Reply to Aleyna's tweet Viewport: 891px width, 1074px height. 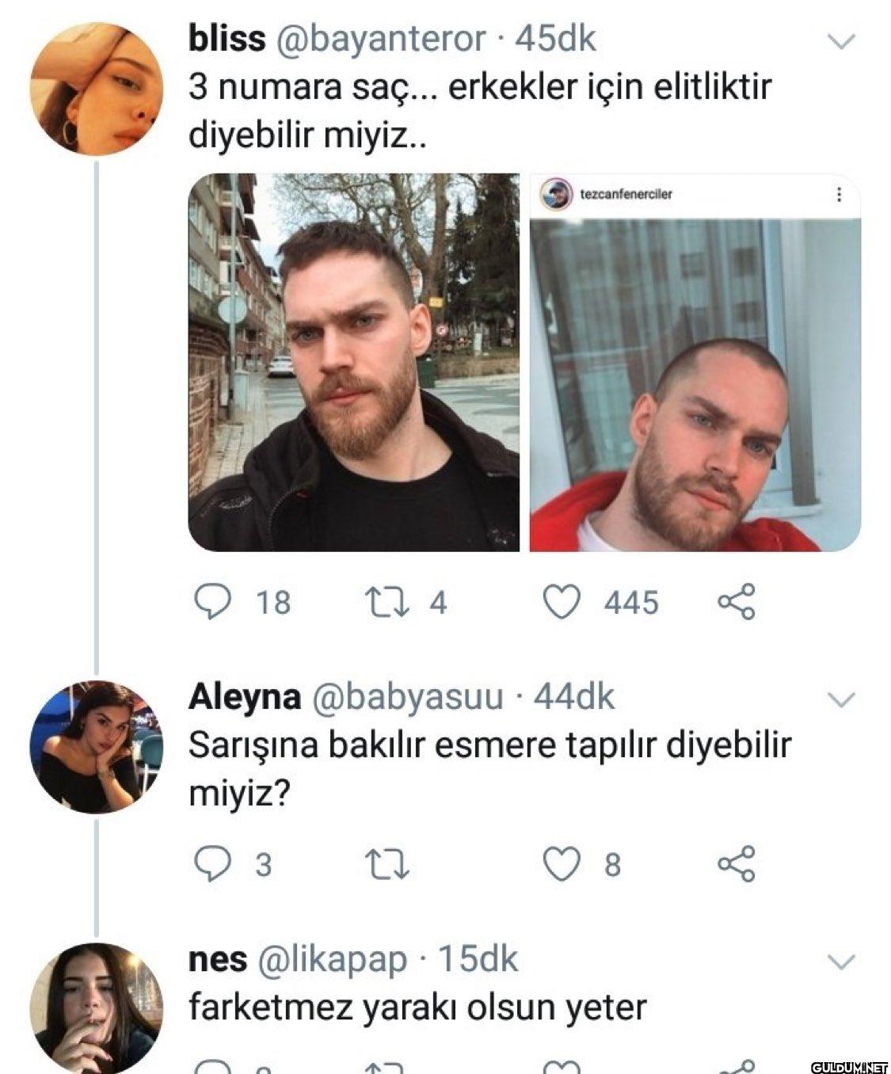pyautogui.click(x=211, y=863)
